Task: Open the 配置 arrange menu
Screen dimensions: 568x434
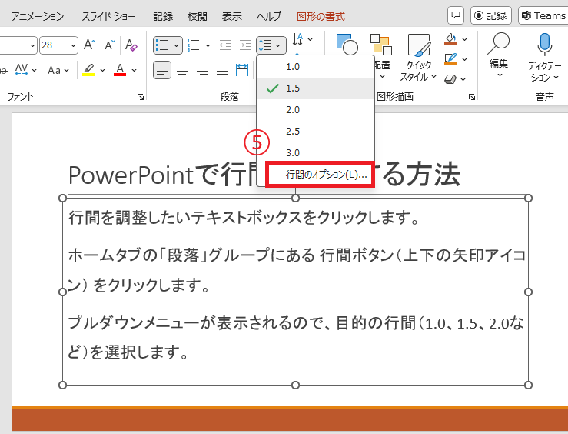Action: tap(381, 56)
